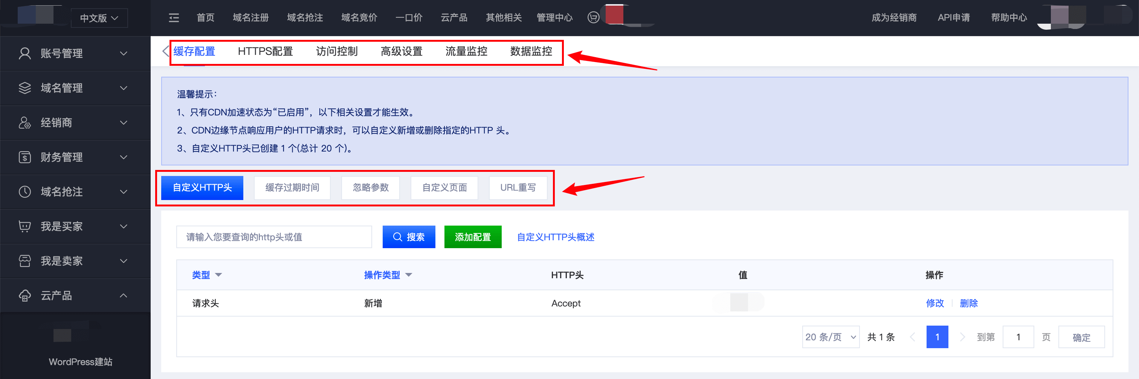Open 域名抢注 in top navigation bar

[x=305, y=18]
